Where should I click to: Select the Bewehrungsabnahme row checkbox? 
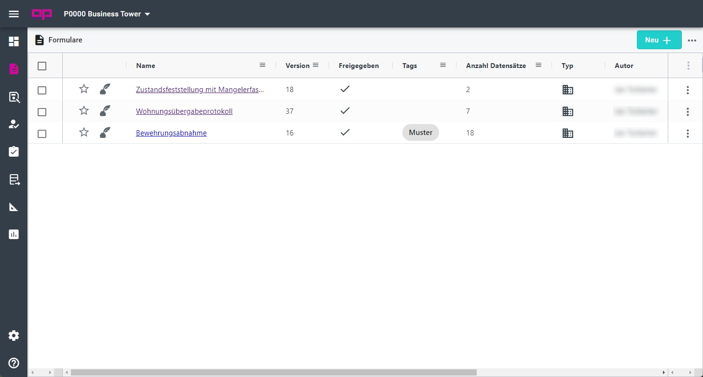coord(42,134)
